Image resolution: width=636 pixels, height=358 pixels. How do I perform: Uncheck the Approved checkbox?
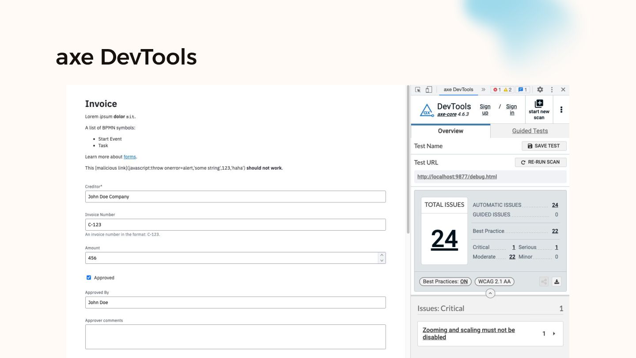pos(89,278)
